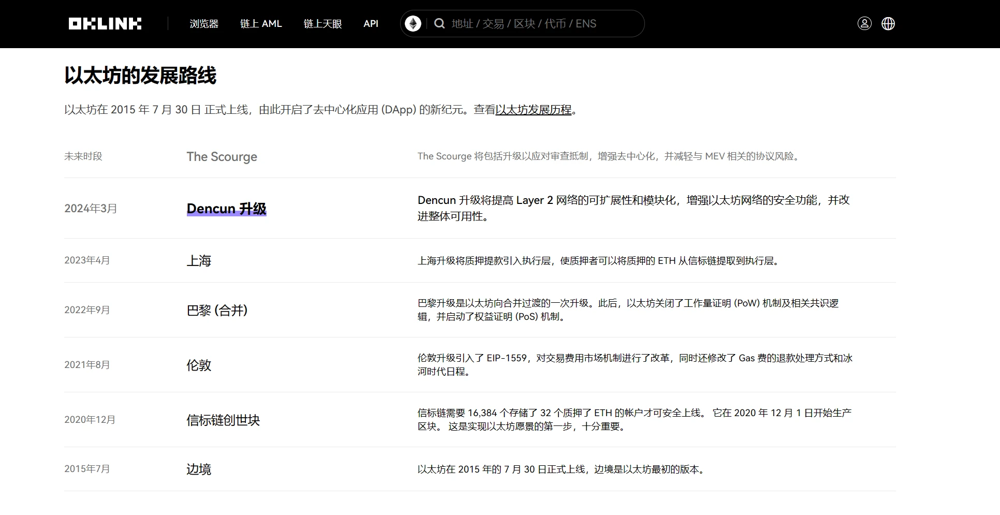
Task: Open the 浏览器 menu
Action: coord(204,23)
